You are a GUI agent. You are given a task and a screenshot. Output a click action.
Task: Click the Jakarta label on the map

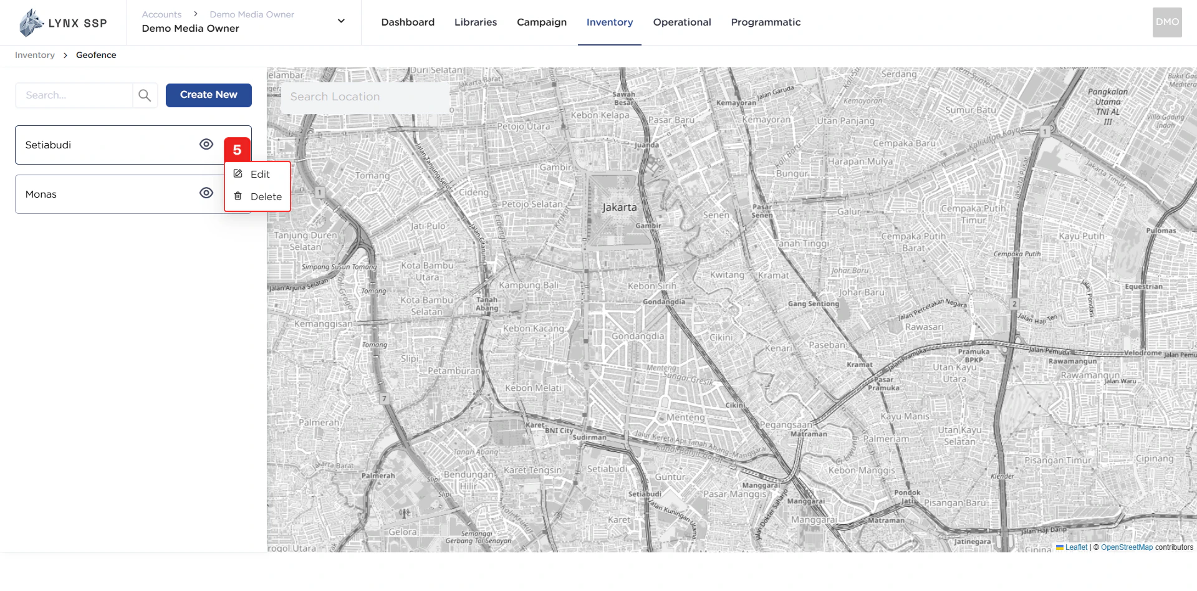click(619, 207)
